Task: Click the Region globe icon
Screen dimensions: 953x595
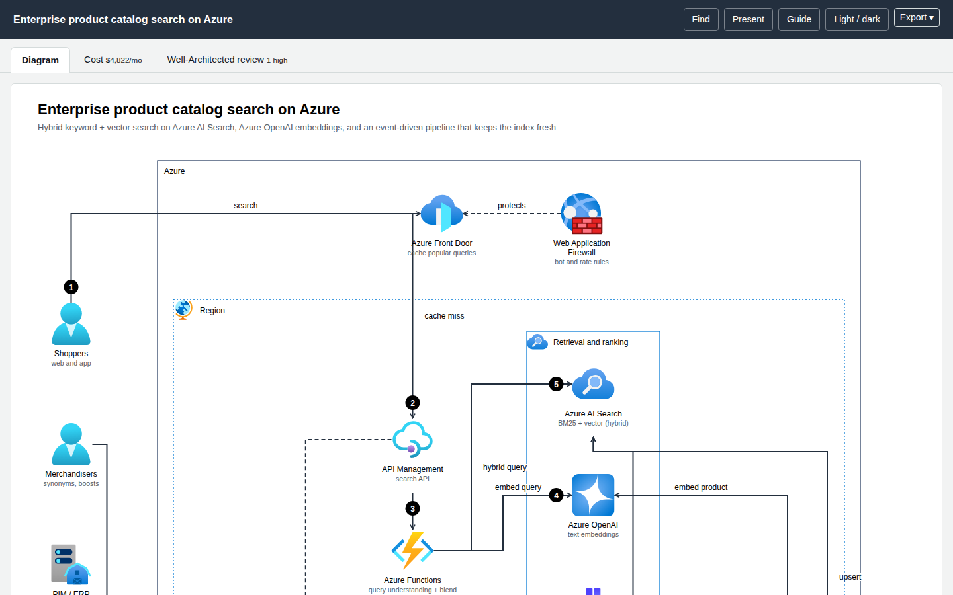Action: (183, 309)
